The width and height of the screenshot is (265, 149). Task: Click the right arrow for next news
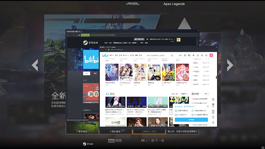pyautogui.click(x=230, y=65)
